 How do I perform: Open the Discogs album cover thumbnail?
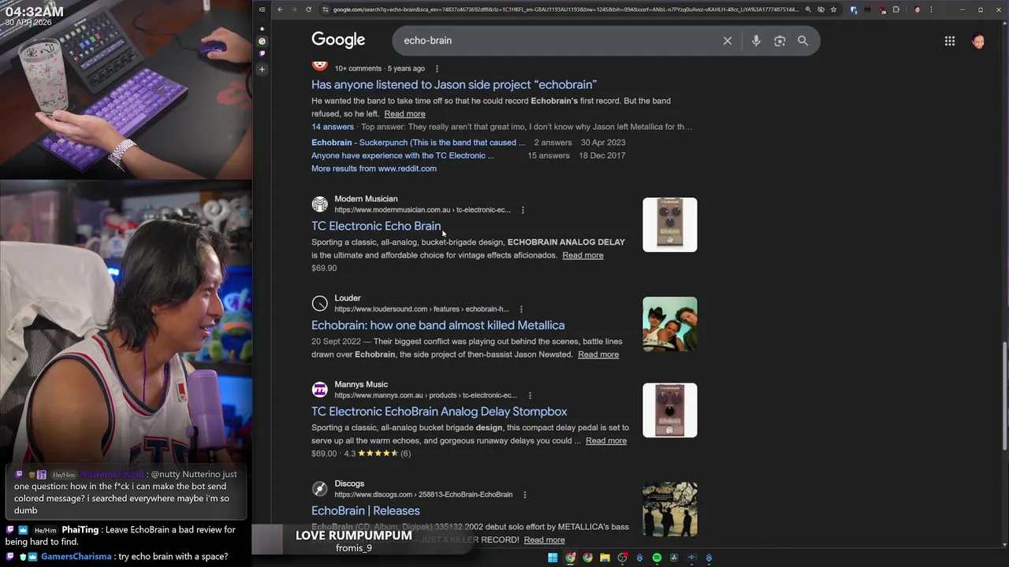click(670, 510)
